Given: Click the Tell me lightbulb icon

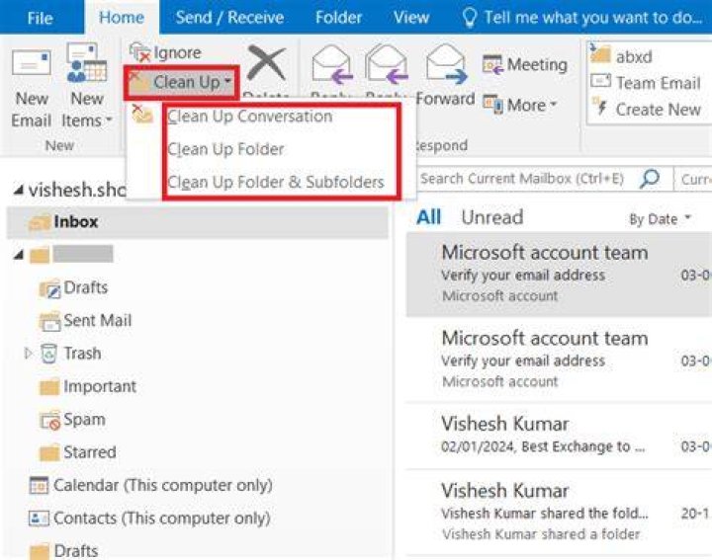Looking at the screenshot, I should point(469,18).
